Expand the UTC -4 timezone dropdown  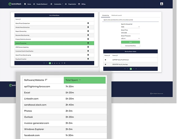[130, 39]
